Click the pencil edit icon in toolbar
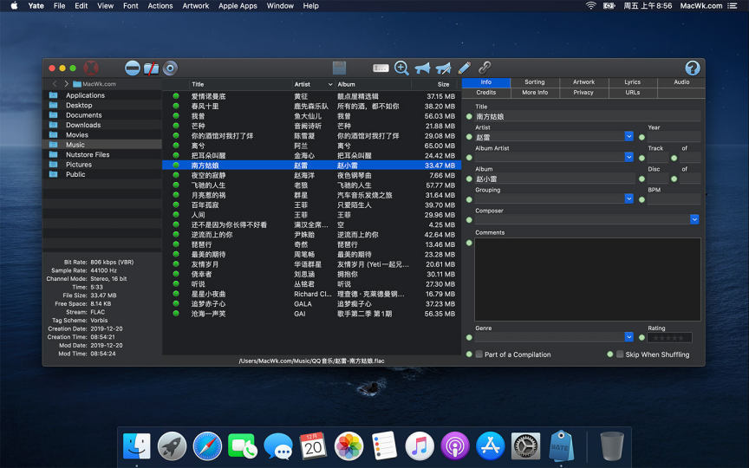This screenshot has height=468, width=749. point(465,68)
